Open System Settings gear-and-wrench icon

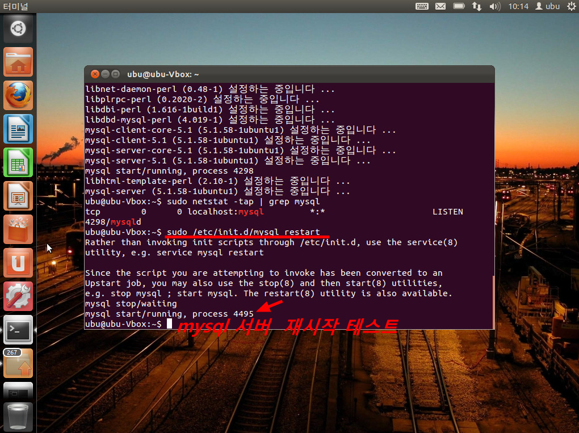(x=19, y=296)
